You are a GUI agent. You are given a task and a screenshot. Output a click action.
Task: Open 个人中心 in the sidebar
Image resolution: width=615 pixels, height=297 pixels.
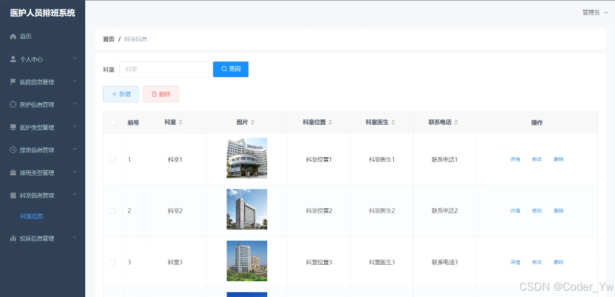(x=42, y=59)
